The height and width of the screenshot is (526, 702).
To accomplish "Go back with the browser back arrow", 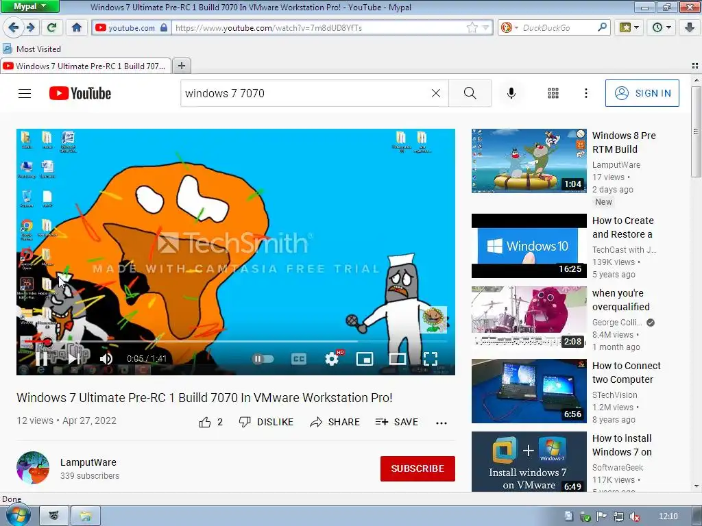I will pos(13,27).
